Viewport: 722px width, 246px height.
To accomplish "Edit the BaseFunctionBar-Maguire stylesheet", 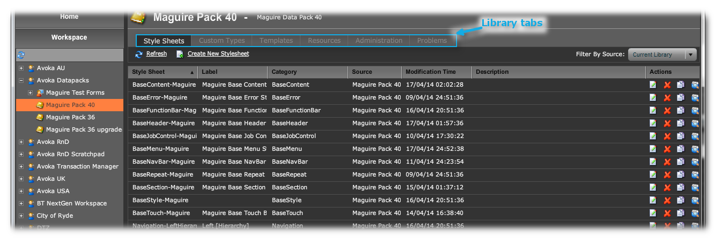I will [653, 110].
